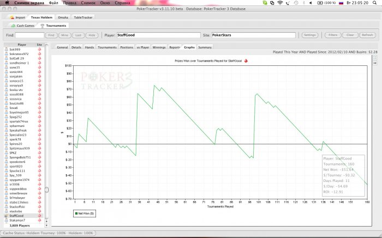Toggle the Net Won ($) legend entry
The image size is (382, 238).
pos(85,213)
